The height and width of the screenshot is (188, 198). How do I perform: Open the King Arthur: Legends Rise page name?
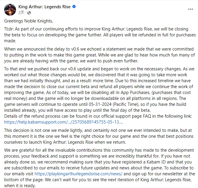[x=44, y=7]
